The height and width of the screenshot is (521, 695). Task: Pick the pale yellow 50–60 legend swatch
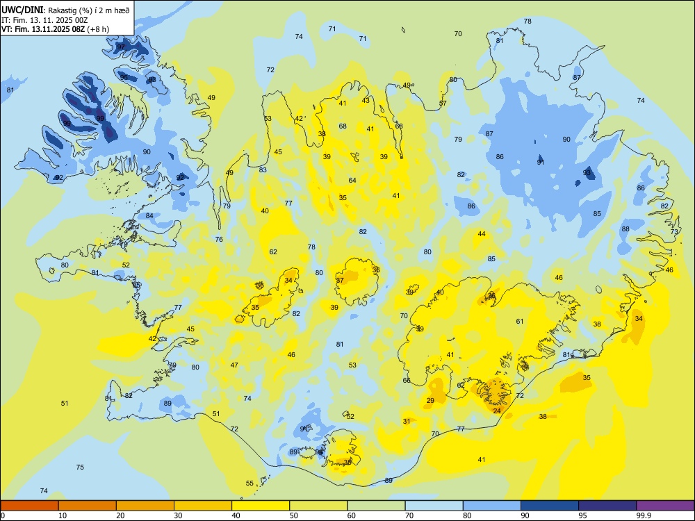(318, 506)
